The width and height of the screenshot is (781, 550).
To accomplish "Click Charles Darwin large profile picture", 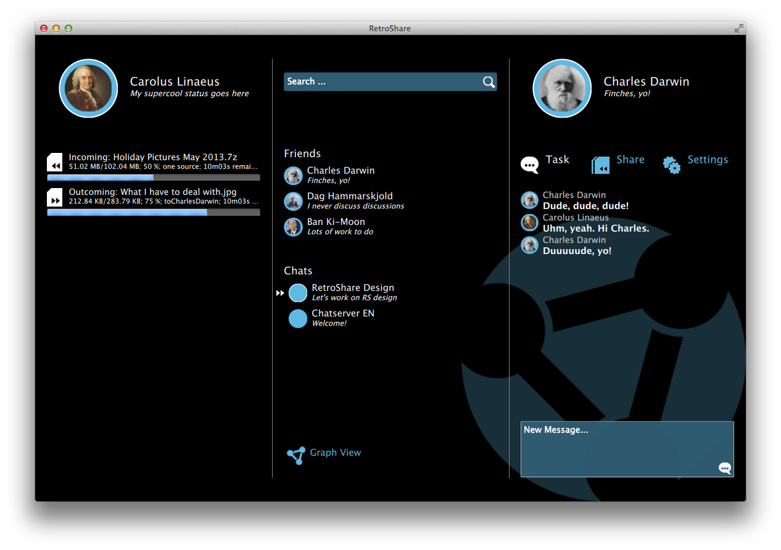I will tap(562, 88).
